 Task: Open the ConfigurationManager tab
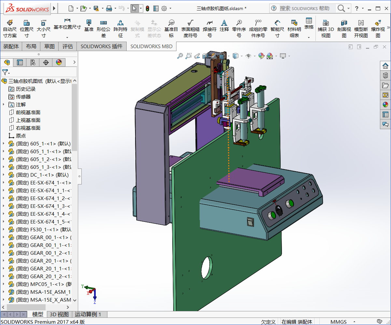[x=33, y=62]
